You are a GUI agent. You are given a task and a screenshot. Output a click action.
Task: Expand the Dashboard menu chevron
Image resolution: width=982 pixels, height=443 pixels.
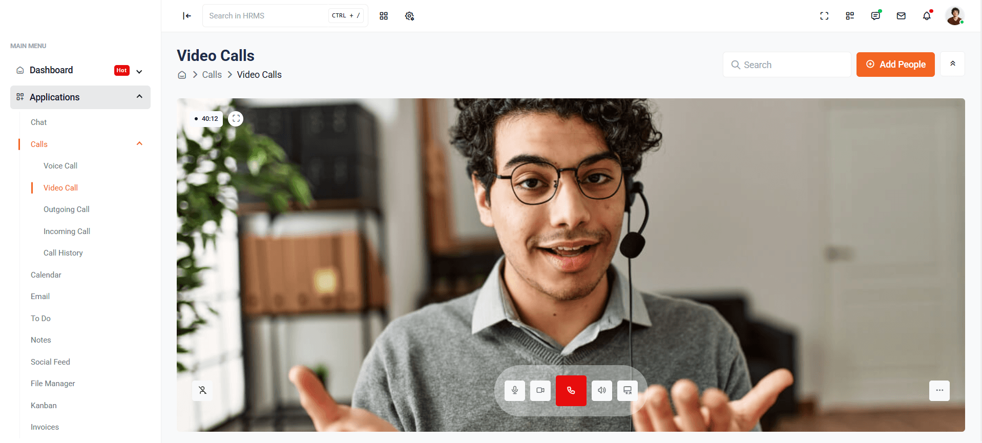click(139, 71)
